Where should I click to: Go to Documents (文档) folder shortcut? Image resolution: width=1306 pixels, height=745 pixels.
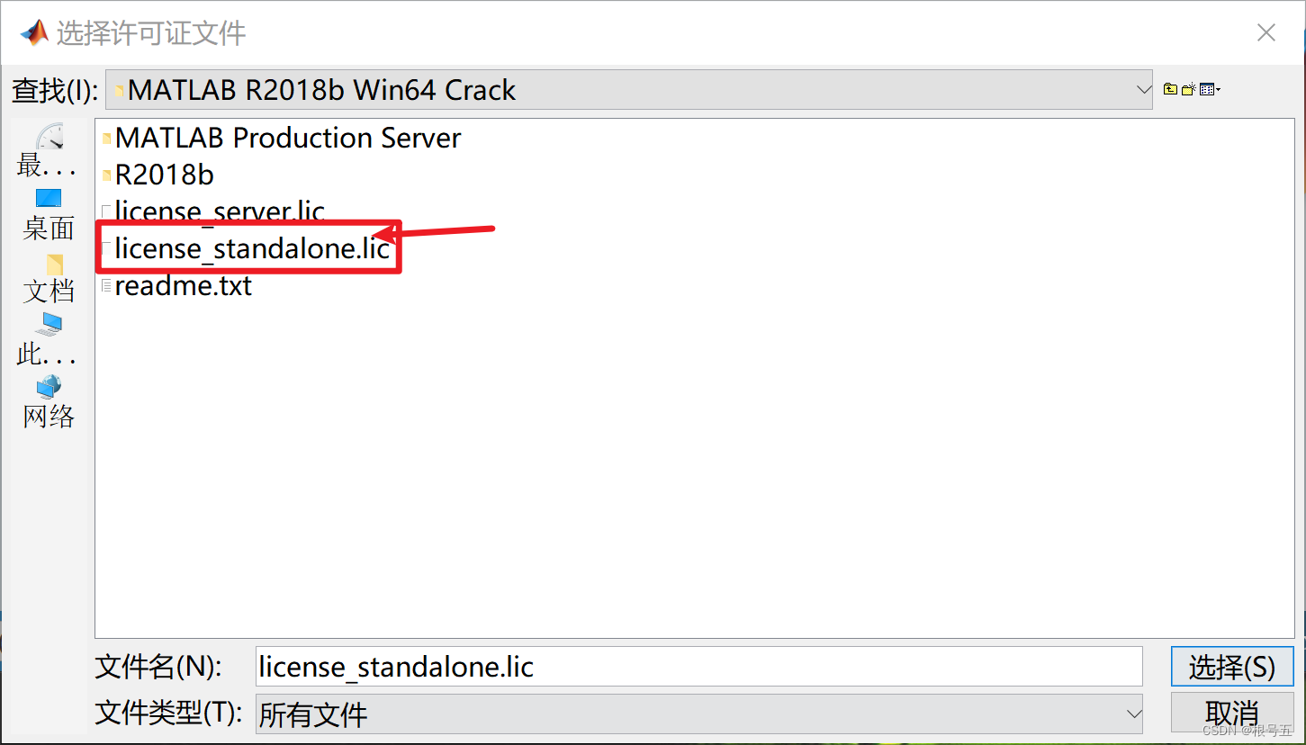point(49,278)
